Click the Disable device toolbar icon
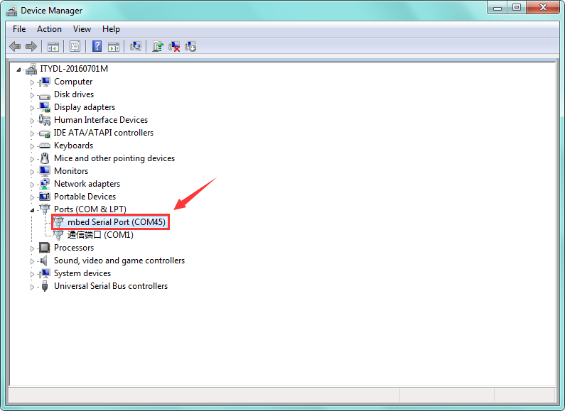The image size is (565, 411). tap(190, 46)
